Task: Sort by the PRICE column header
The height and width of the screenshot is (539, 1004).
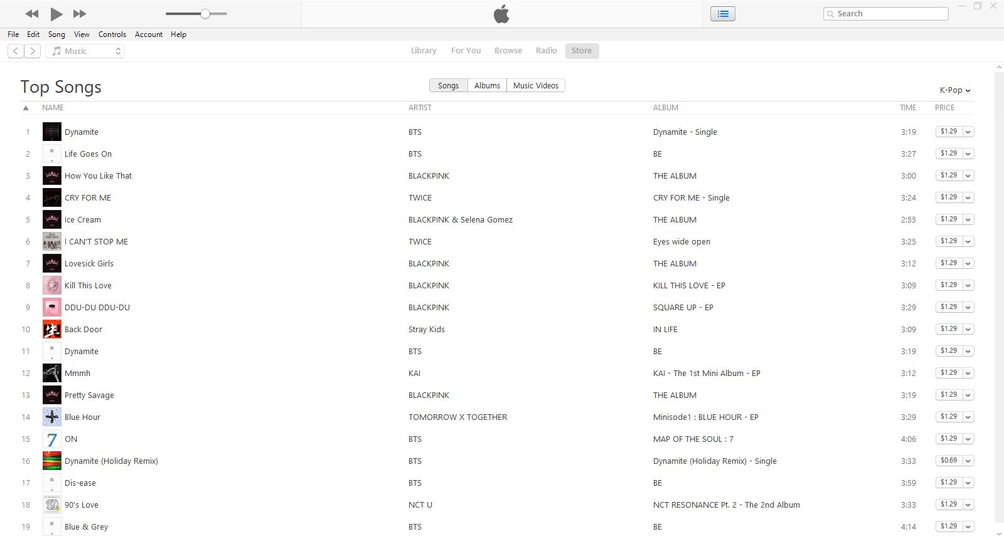Action: (x=944, y=108)
